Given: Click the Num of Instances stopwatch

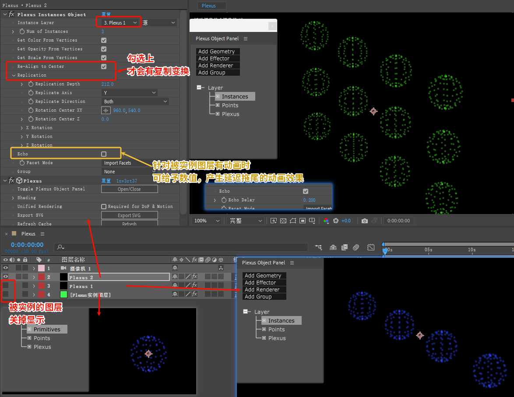Looking at the screenshot, I should [22, 32].
